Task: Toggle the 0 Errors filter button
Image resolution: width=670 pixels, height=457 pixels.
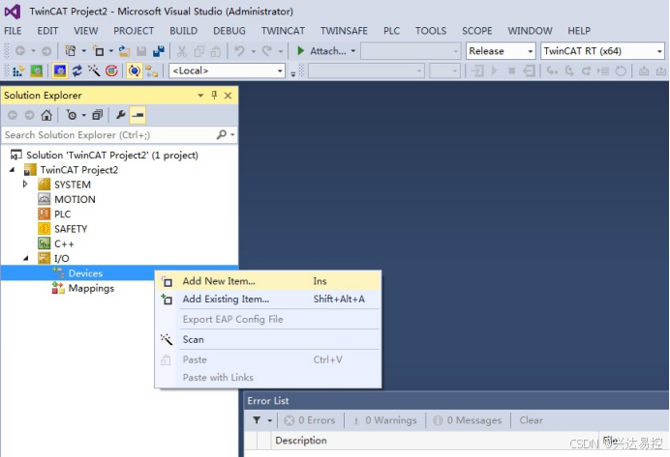Action: pos(310,420)
